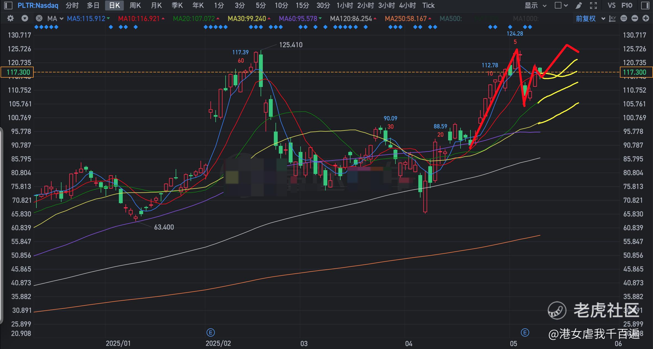Click the PLTR:Nasdaq ticker label
Image resolution: width=653 pixels, height=349 pixels.
[38, 5]
